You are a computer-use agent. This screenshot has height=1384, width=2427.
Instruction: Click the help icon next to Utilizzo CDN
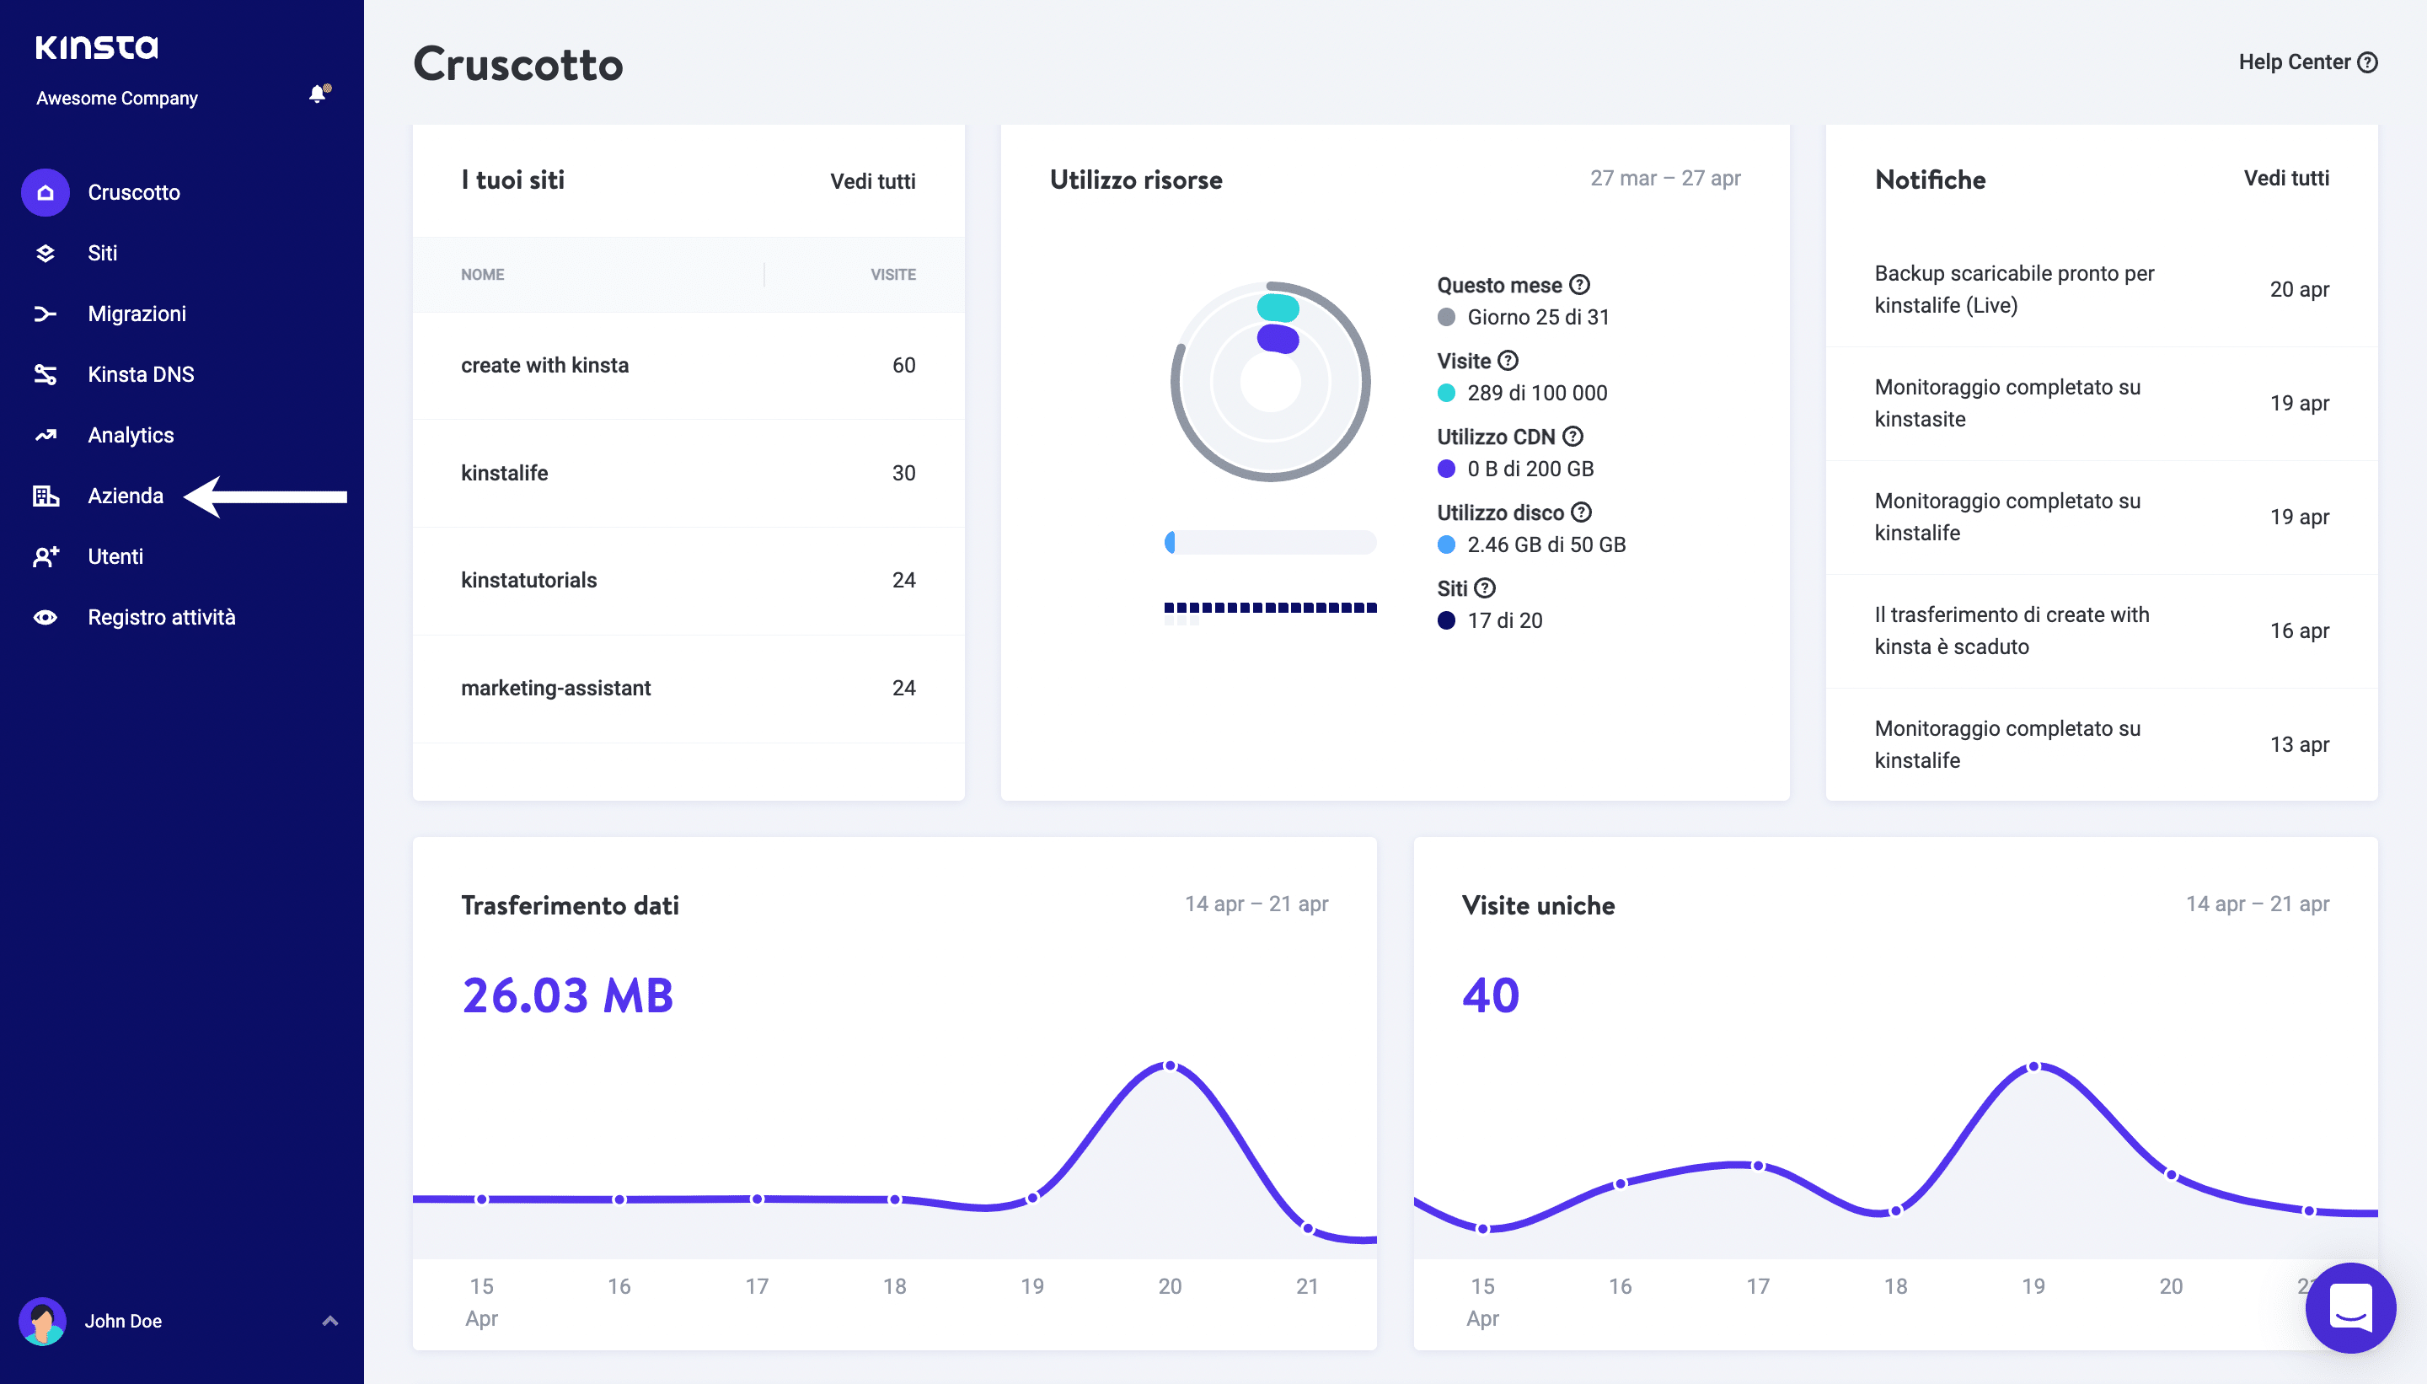(x=1573, y=437)
